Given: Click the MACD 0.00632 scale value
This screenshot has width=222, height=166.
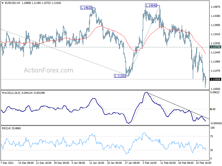Looking at the screenshot, I should [215, 92].
